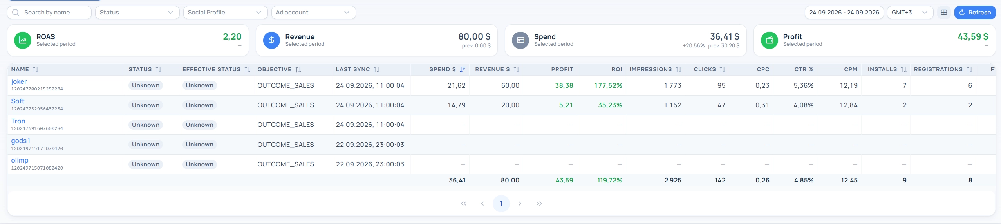Sort by Impressions column arrows

[679, 69]
